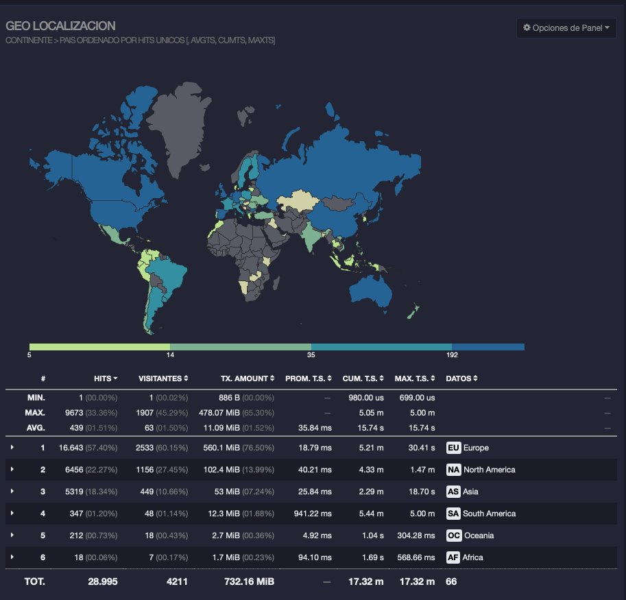Click the EU continent badge

point(453,448)
